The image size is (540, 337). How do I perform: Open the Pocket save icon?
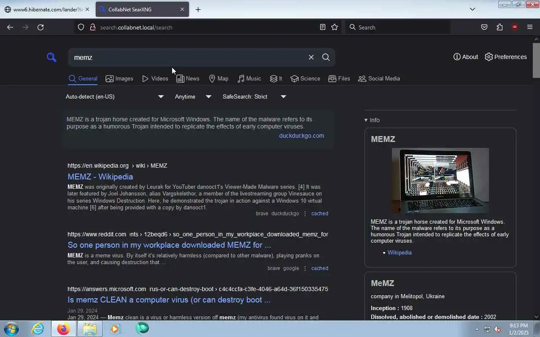click(484, 27)
